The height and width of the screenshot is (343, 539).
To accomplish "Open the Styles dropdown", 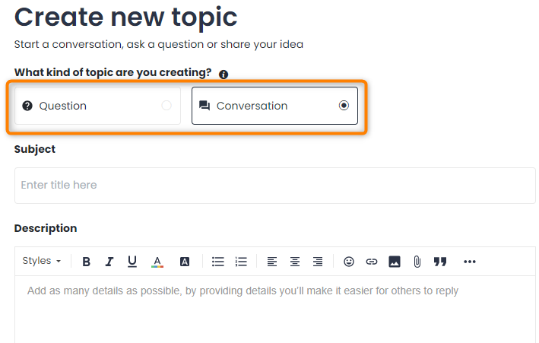I will (x=42, y=261).
